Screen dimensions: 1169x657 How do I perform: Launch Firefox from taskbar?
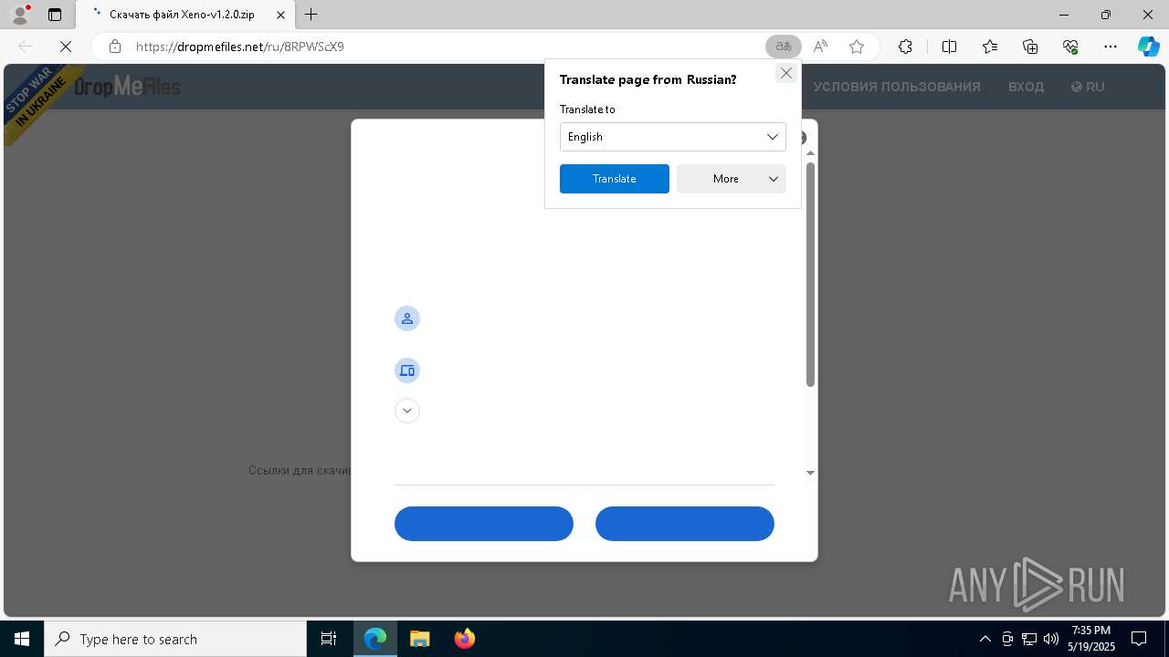[465, 639]
